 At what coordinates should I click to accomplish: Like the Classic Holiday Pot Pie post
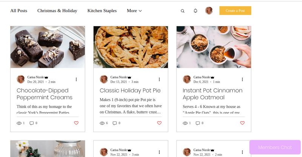tap(159, 123)
